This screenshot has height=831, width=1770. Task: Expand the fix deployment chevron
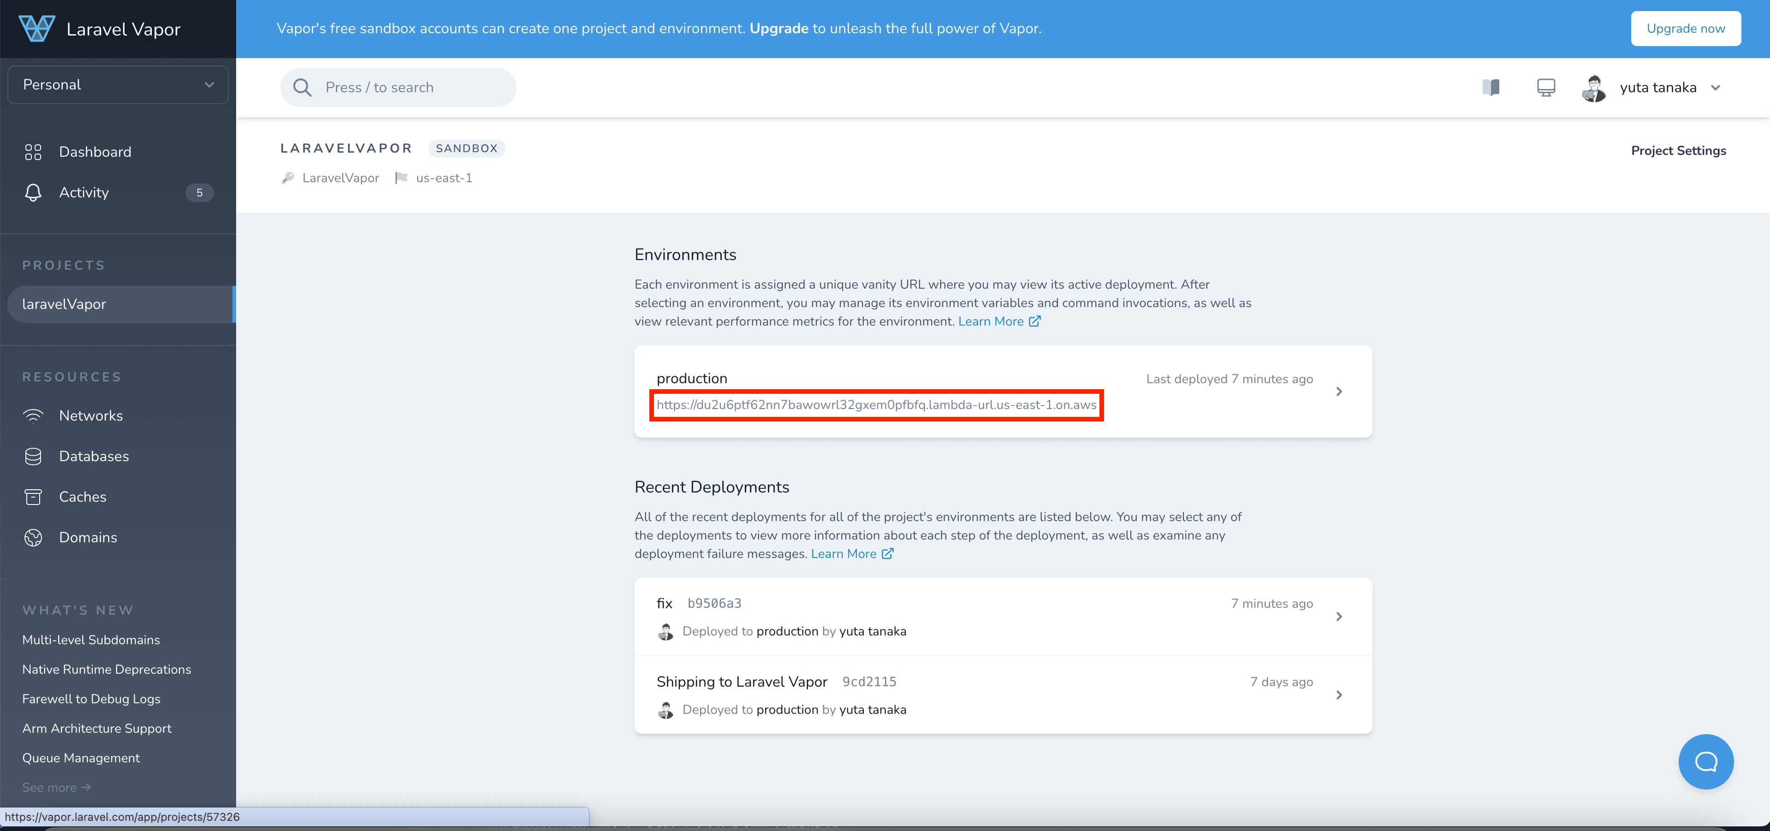(x=1339, y=617)
